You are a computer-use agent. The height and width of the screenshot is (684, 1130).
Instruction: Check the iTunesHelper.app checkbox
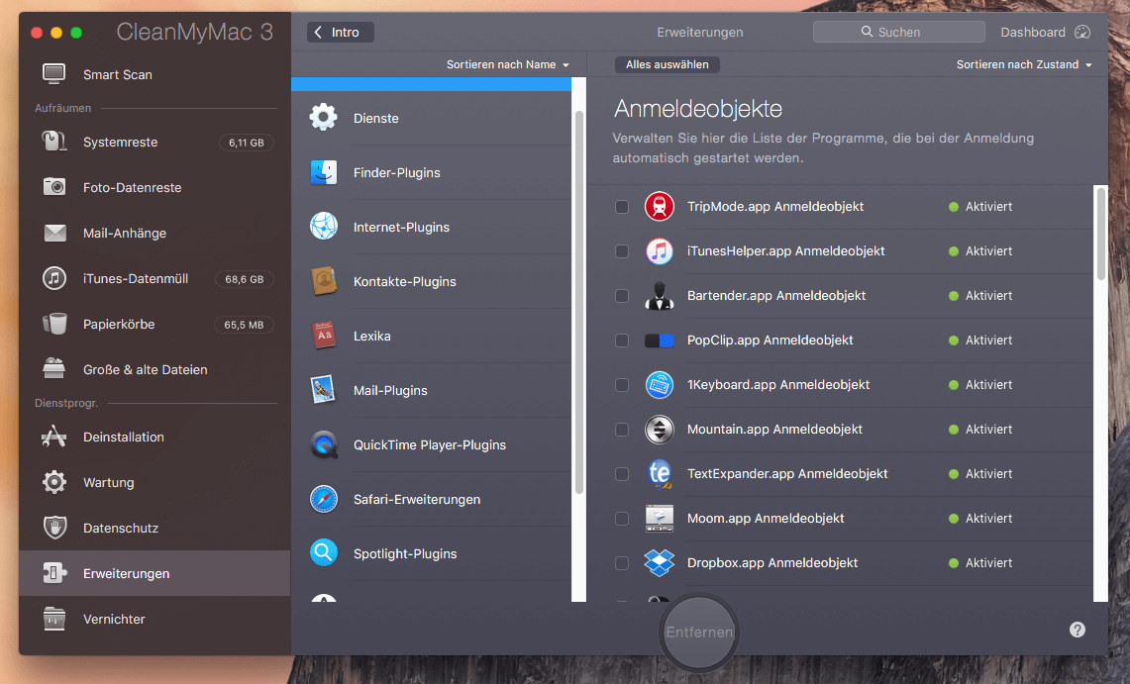tap(621, 251)
